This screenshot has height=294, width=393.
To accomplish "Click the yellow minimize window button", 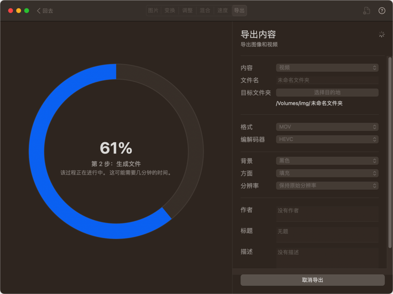I will tap(18, 11).
